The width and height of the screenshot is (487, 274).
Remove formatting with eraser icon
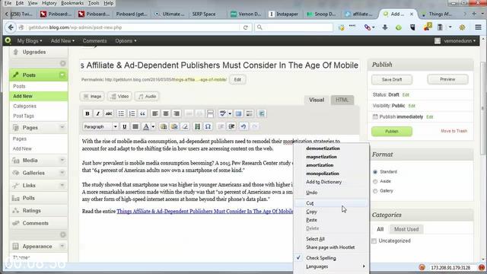[x=185, y=126]
